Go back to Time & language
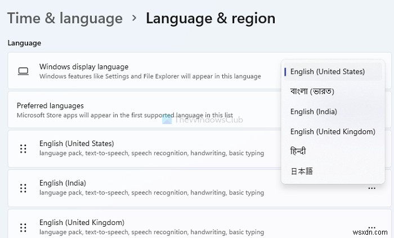The image size is (394, 238). coord(65,19)
